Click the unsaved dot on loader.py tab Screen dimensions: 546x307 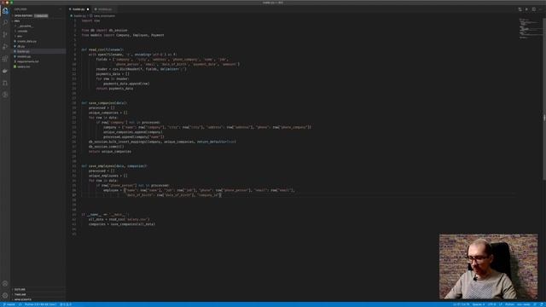pyautogui.click(x=88, y=9)
